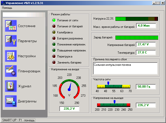Open the Состояние section icon

(11, 26)
